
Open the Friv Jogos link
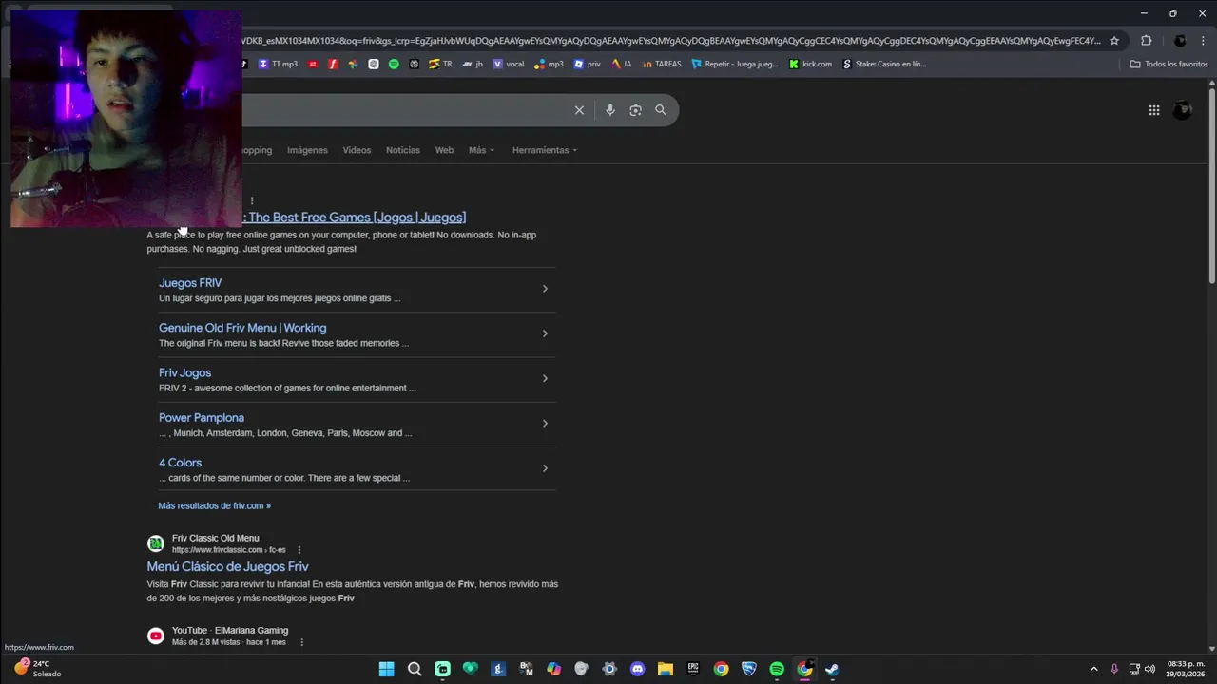184,372
